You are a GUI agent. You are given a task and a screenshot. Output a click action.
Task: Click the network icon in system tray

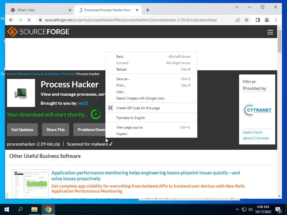(244, 209)
